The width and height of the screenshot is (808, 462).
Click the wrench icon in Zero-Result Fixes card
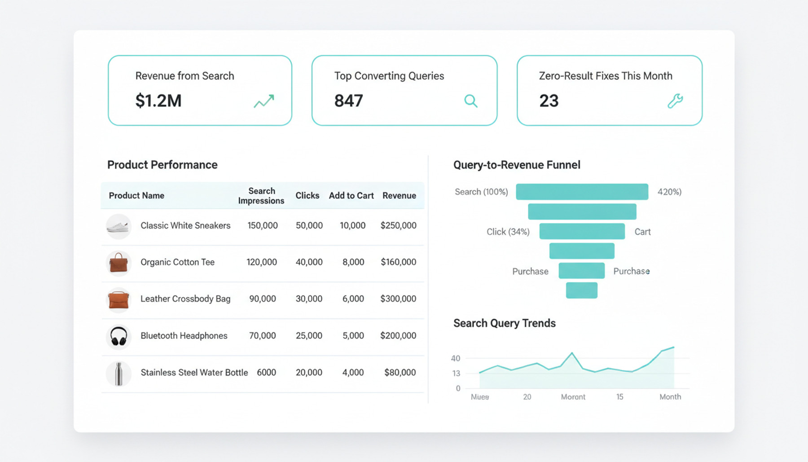tap(675, 101)
